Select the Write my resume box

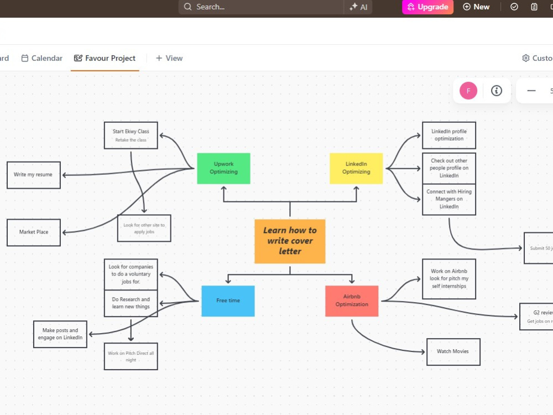[34, 175]
